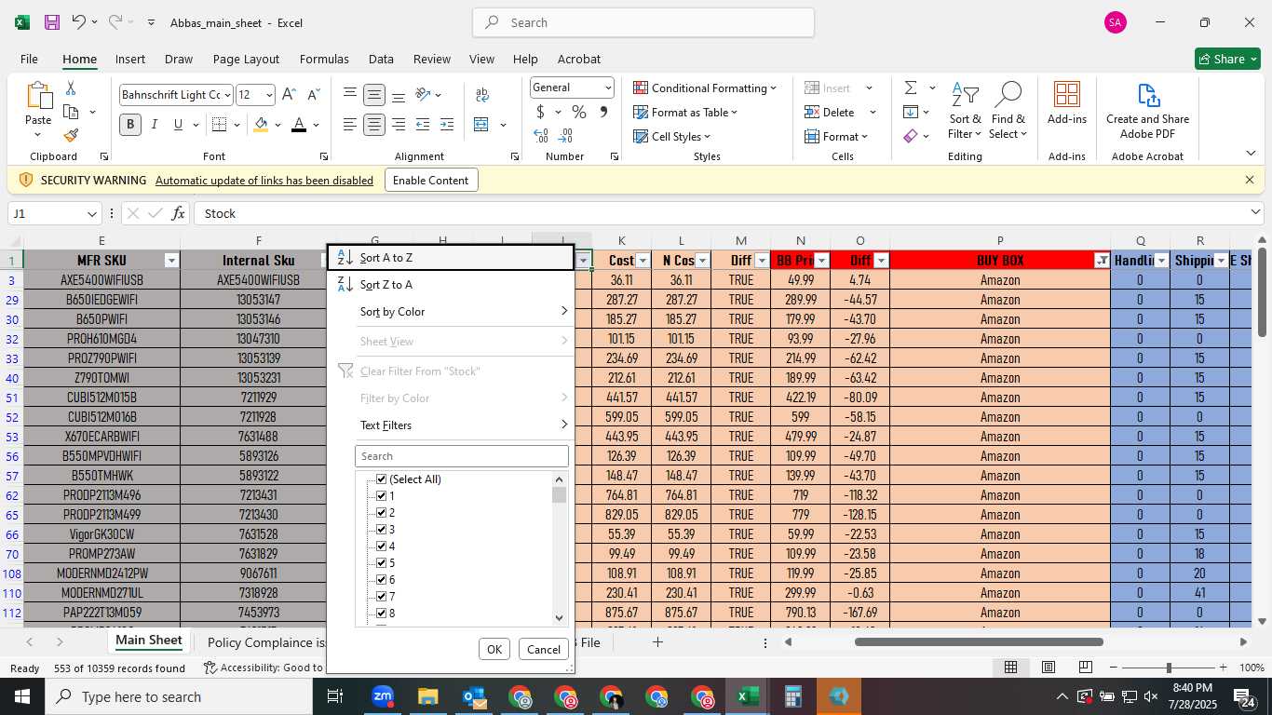Choose Sort A to Z

[x=452, y=258]
